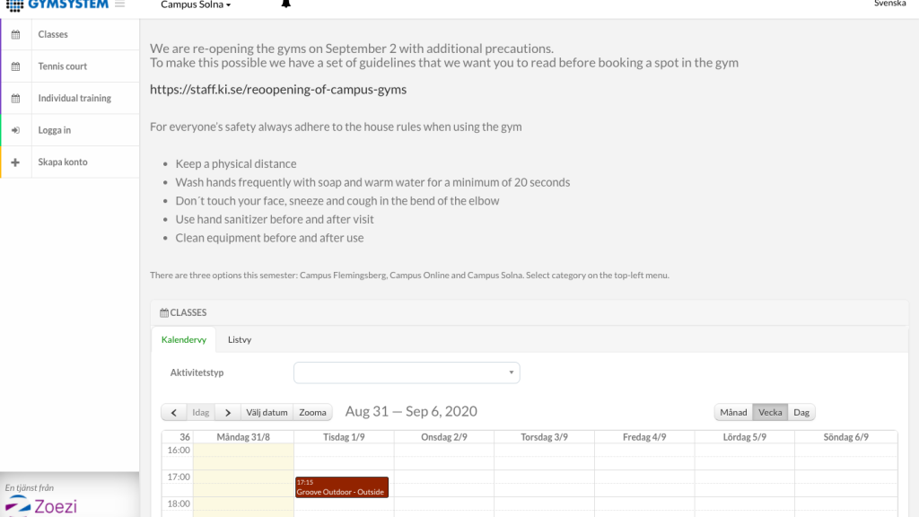Viewport: 919px width, 517px height.
Task: Switch to the Kalendervy tab
Action: 184,340
